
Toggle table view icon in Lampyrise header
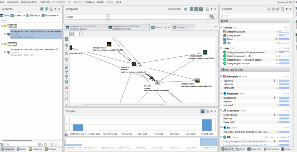[x=192, y=9]
